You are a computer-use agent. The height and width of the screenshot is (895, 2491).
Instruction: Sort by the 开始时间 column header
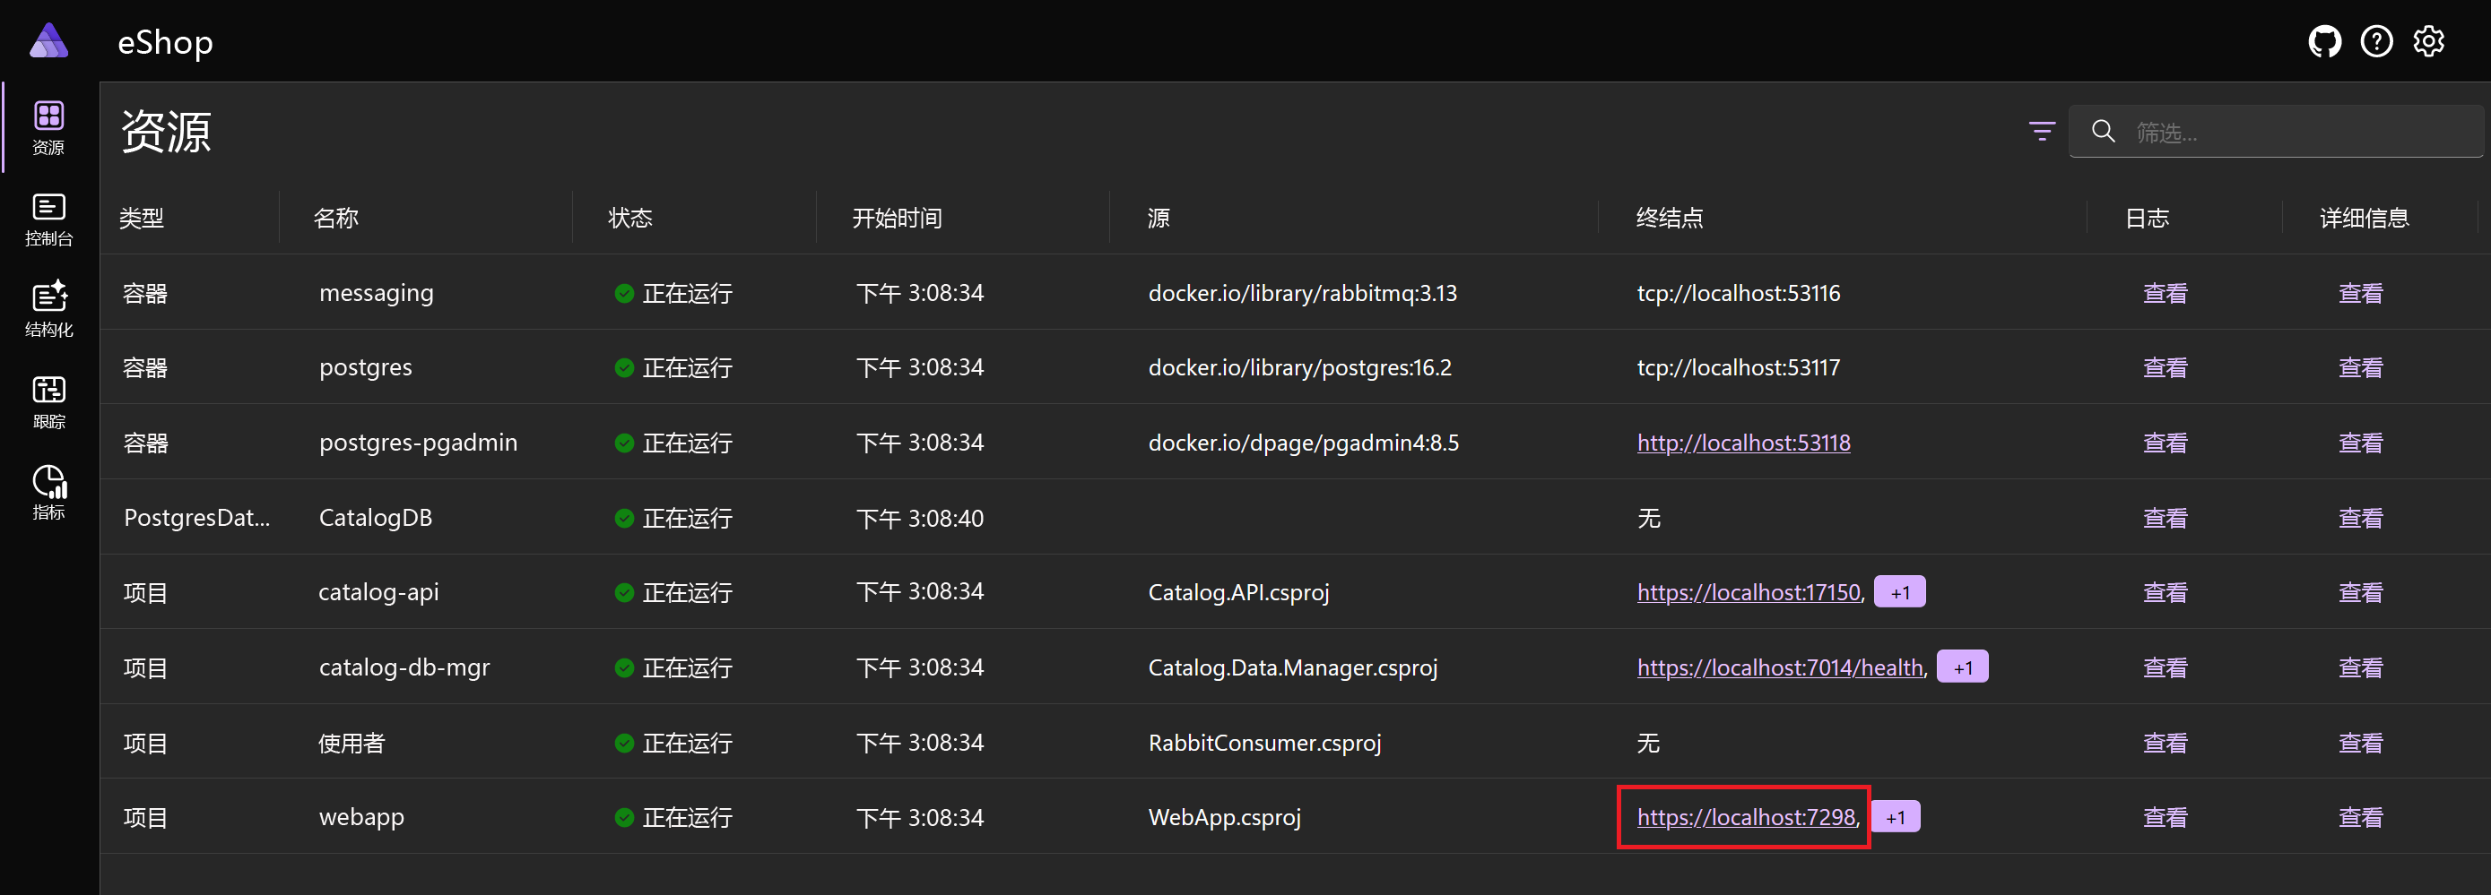click(x=897, y=219)
